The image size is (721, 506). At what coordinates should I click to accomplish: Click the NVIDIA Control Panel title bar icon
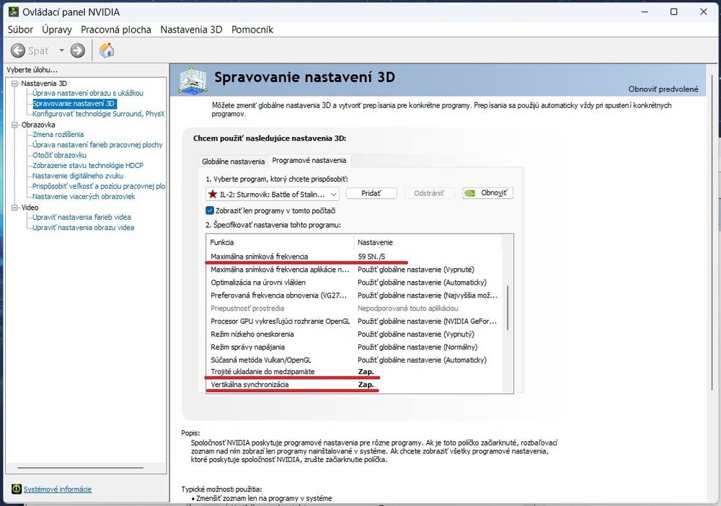12,12
